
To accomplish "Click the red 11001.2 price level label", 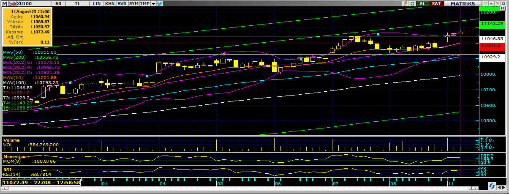I will coord(491,45).
